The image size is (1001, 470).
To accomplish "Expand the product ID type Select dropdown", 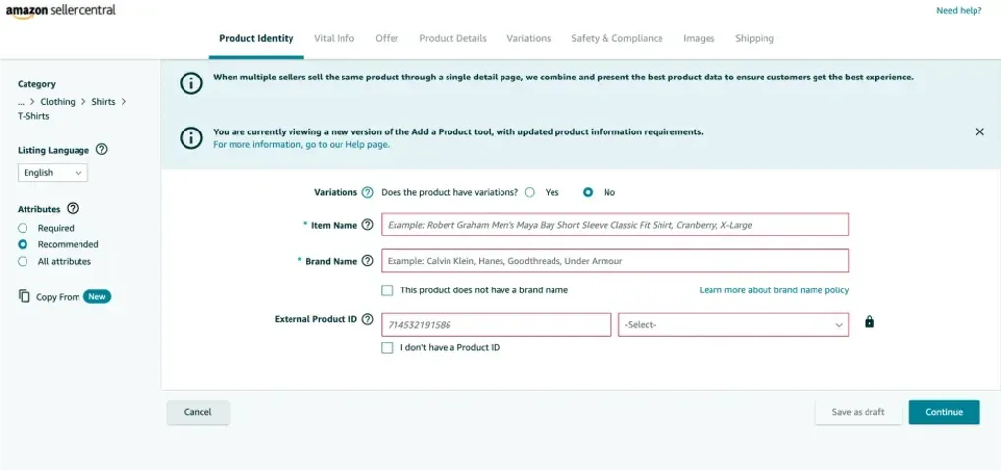I will tap(733, 325).
